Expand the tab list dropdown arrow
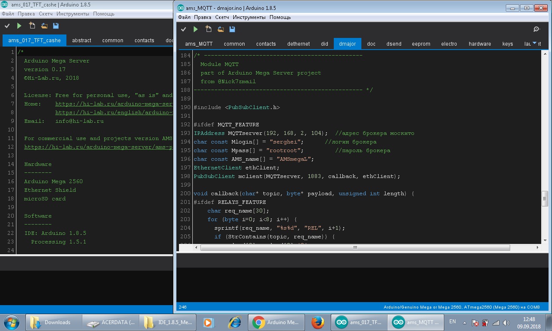 pyautogui.click(x=535, y=43)
